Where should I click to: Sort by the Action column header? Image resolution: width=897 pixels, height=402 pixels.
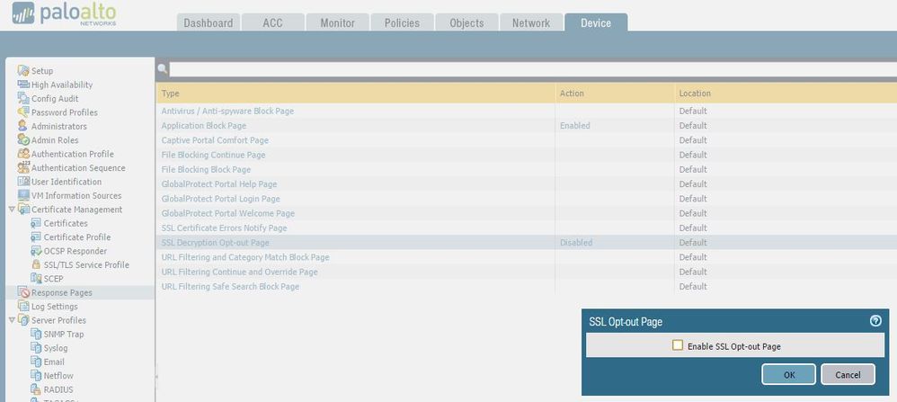coord(615,93)
